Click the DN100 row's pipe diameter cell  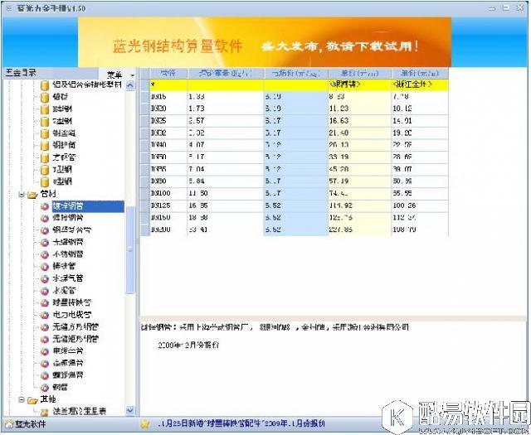[x=168, y=194]
